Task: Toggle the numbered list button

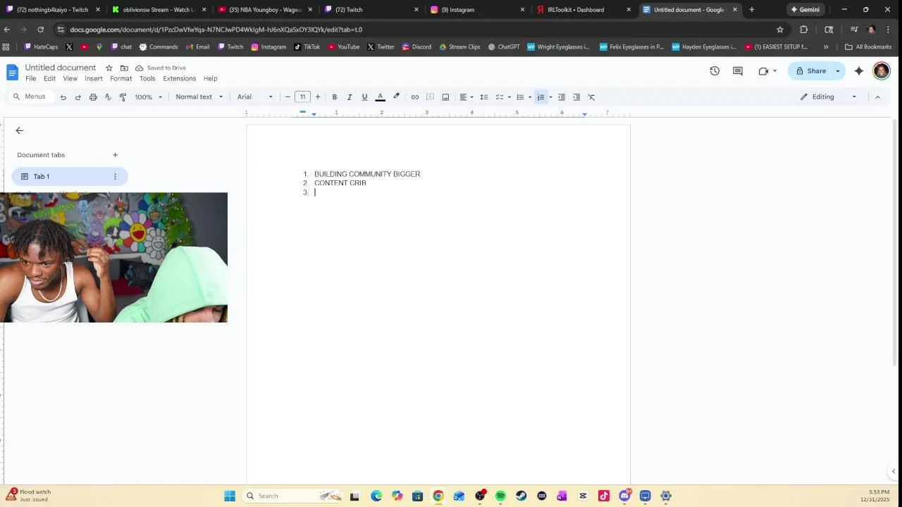Action: pos(540,97)
